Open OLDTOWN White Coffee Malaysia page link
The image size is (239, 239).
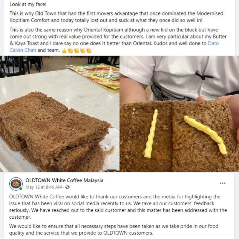(x=64, y=180)
